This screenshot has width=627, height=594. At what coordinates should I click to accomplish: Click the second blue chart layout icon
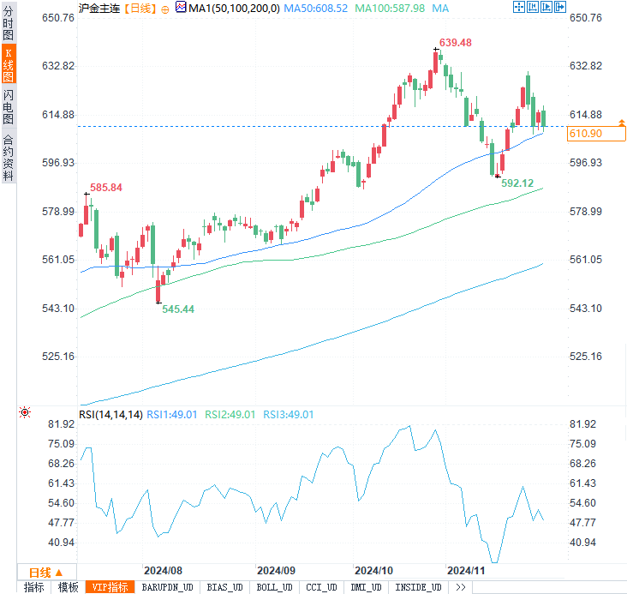coord(532,7)
